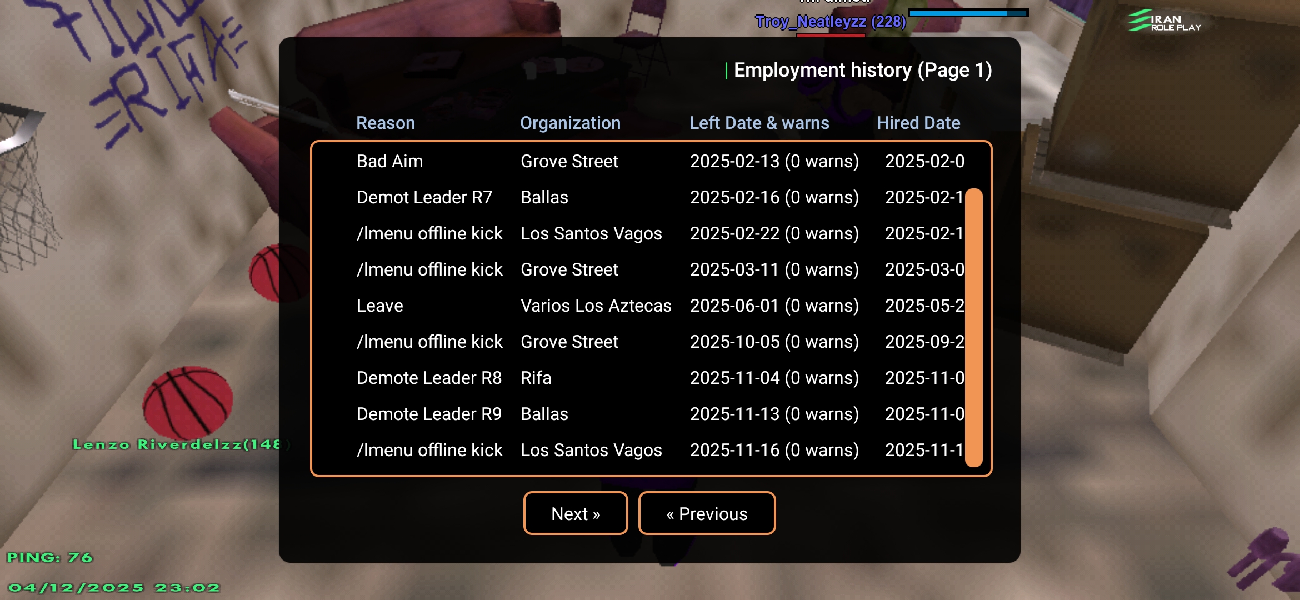The image size is (1300, 600).
Task: Click the Organization column header
Action: point(570,123)
